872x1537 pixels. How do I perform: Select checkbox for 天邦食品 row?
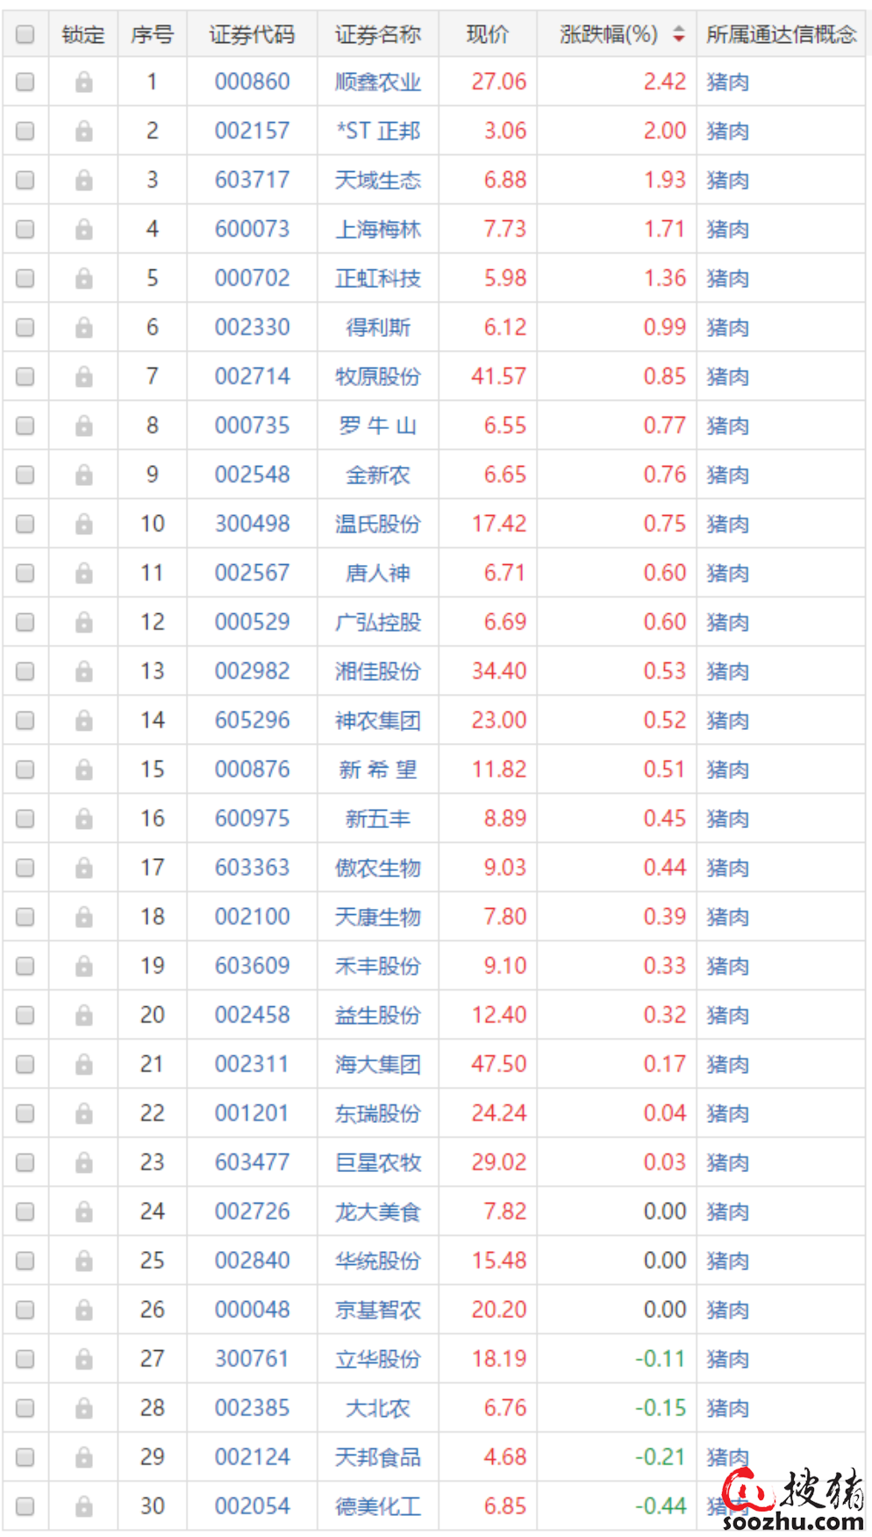(x=25, y=1457)
